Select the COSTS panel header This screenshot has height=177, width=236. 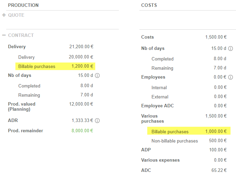[149, 5]
